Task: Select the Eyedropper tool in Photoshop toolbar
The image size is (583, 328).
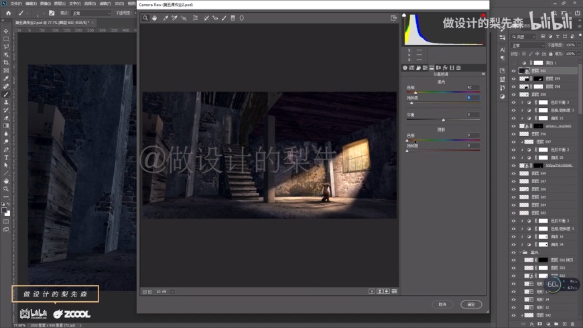Action: point(6,78)
